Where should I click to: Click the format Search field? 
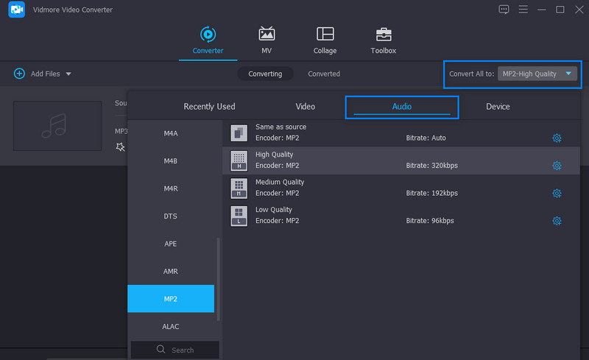[x=174, y=350]
